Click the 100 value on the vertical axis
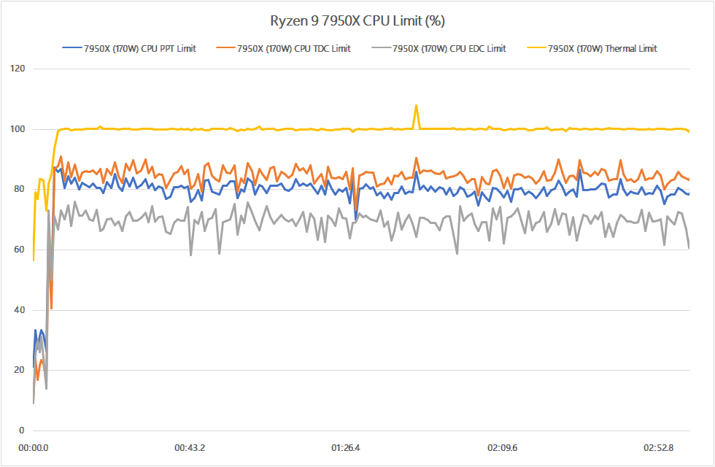 click(18, 129)
